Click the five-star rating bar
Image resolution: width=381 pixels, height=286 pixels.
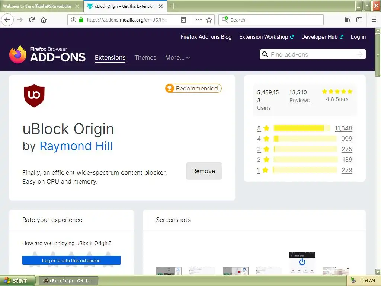[x=302, y=128]
